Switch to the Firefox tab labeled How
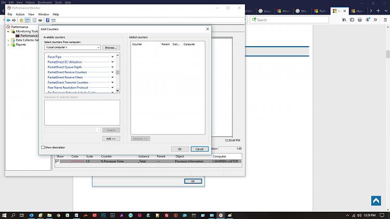The height and width of the screenshot is (219, 390). [x=357, y=11]
